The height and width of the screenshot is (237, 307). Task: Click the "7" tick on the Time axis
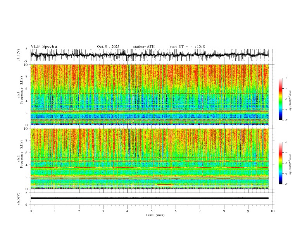pyautogui.click(x=200, y=211)
